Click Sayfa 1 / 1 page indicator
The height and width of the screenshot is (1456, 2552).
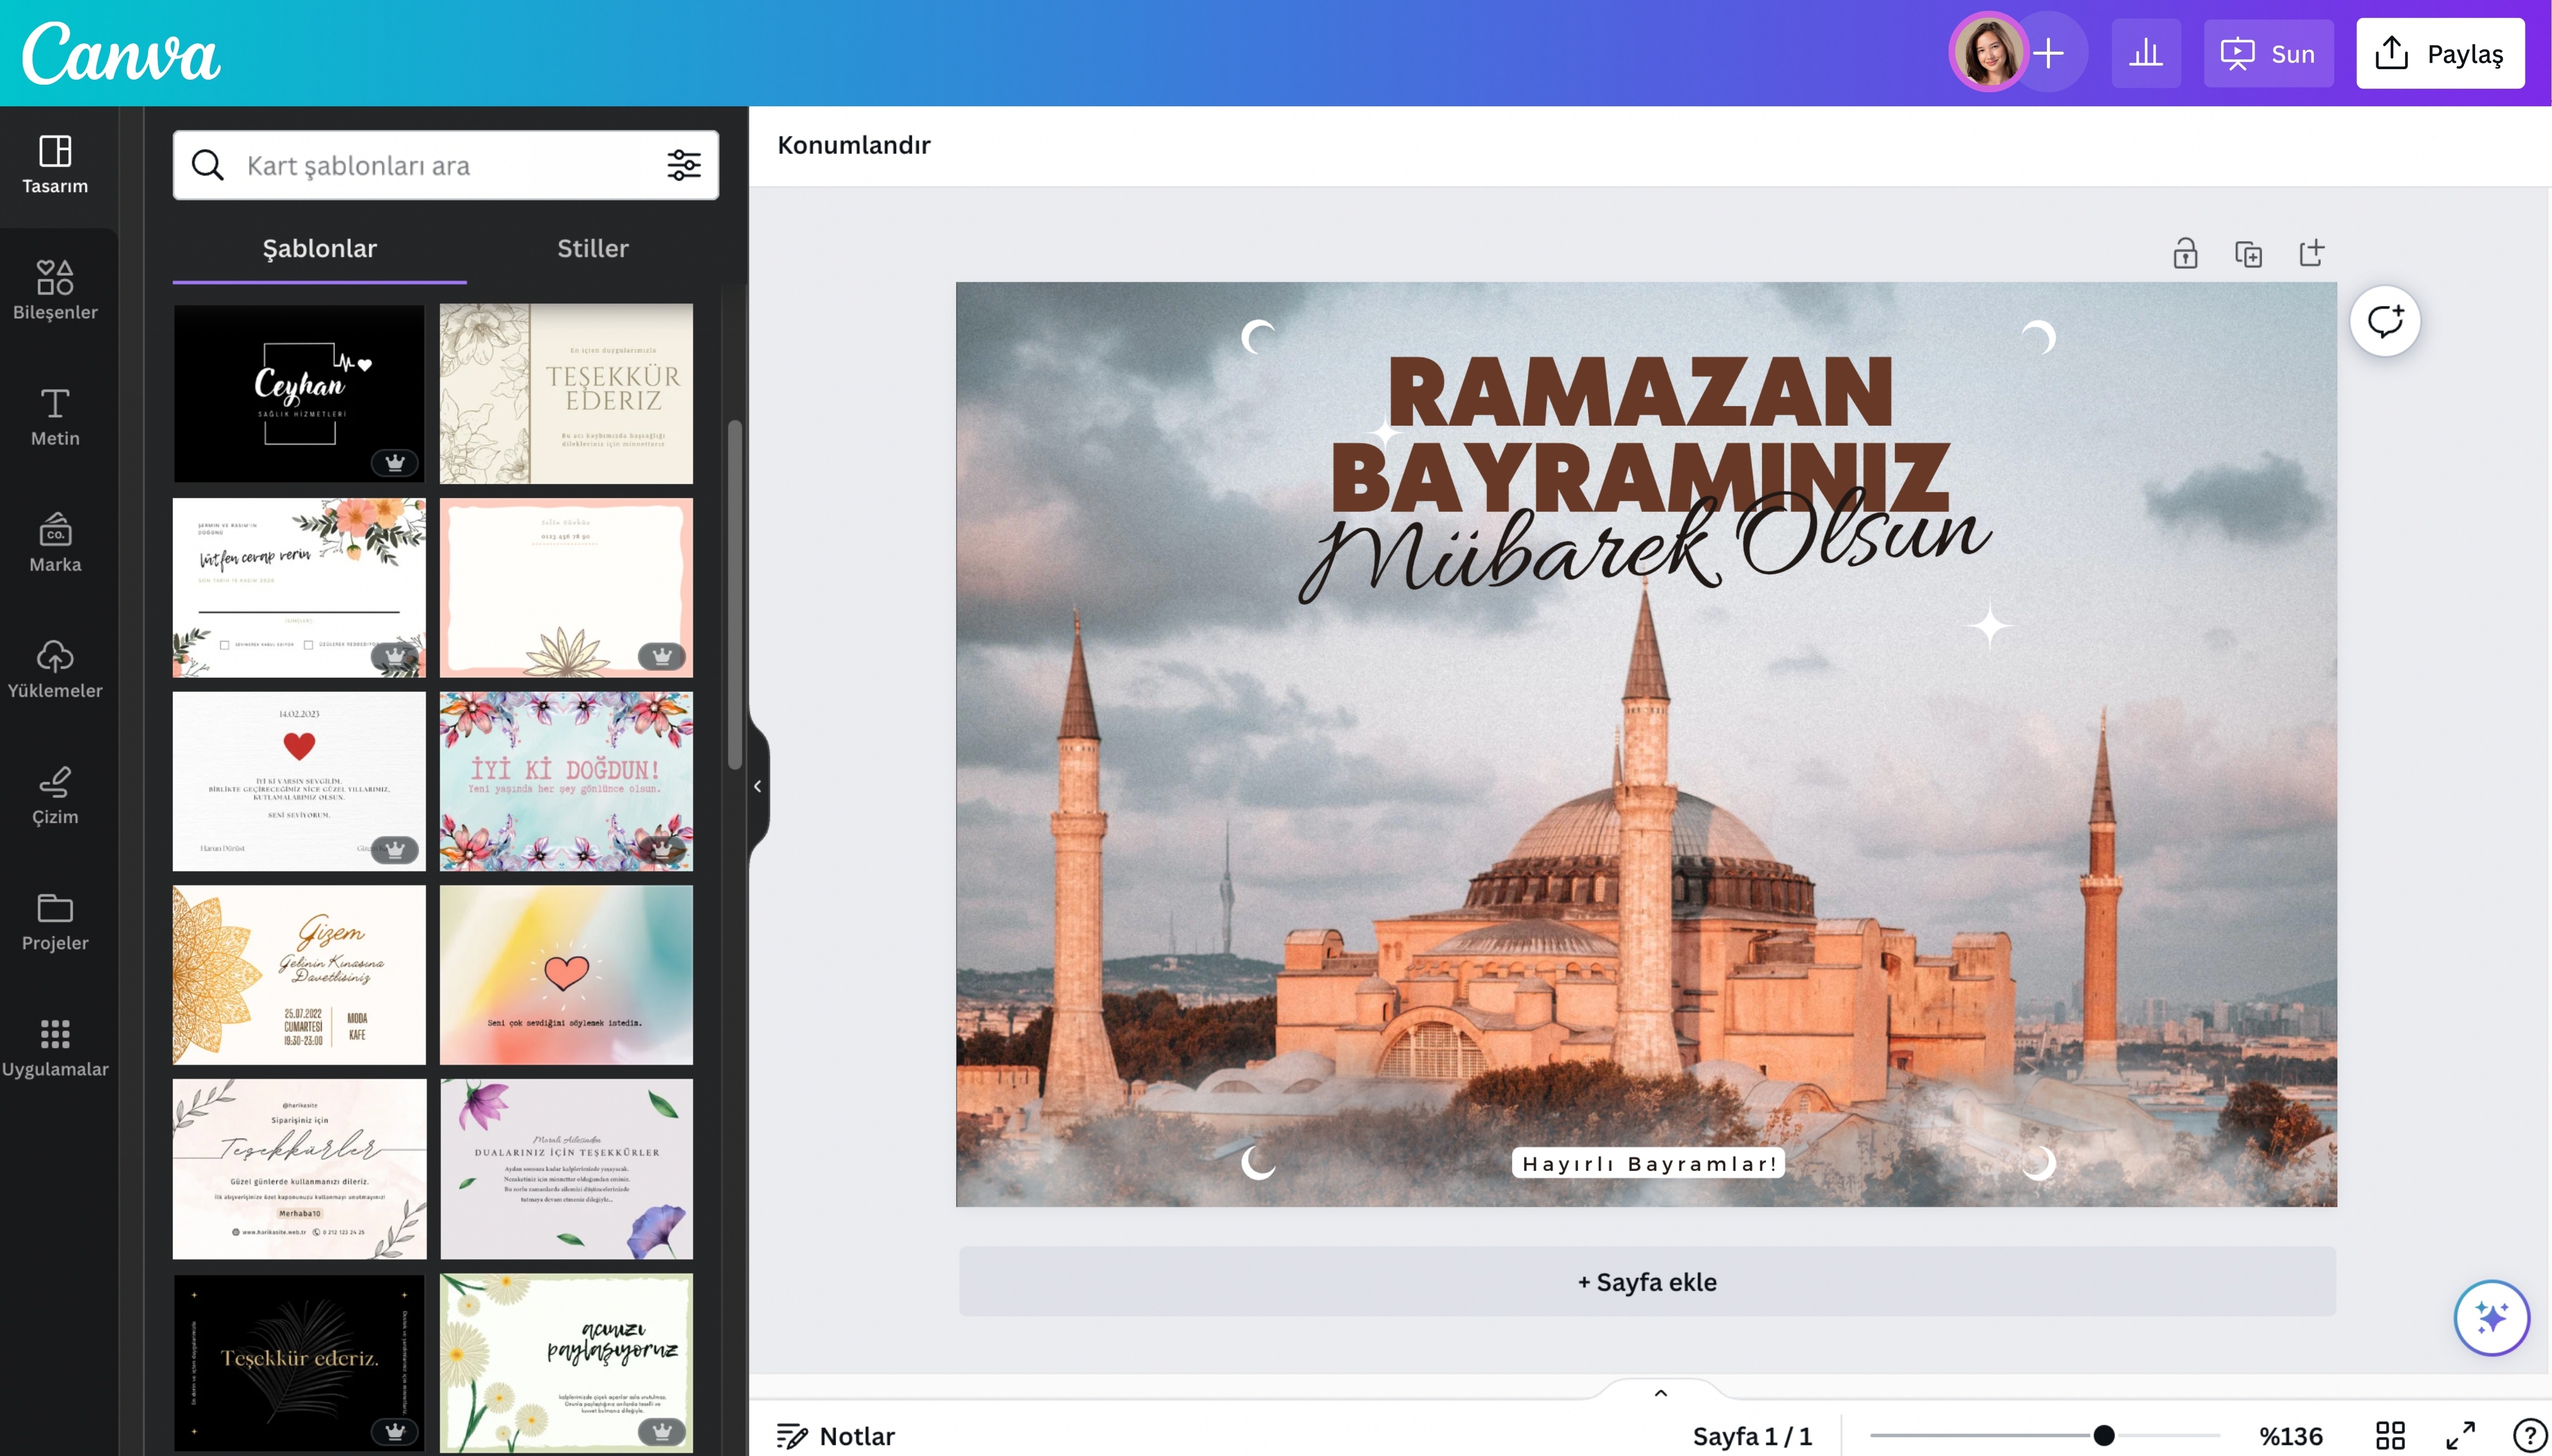pyautogui.click(x=1751, y=1436)
